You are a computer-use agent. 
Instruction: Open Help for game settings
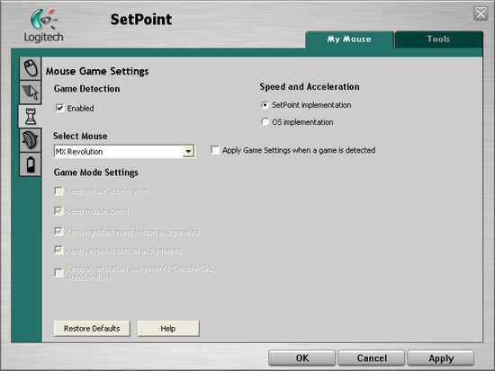(x=168, y=329)
